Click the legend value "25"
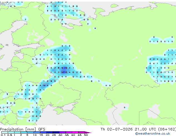The image size is (176, 136). pos(54,135)
